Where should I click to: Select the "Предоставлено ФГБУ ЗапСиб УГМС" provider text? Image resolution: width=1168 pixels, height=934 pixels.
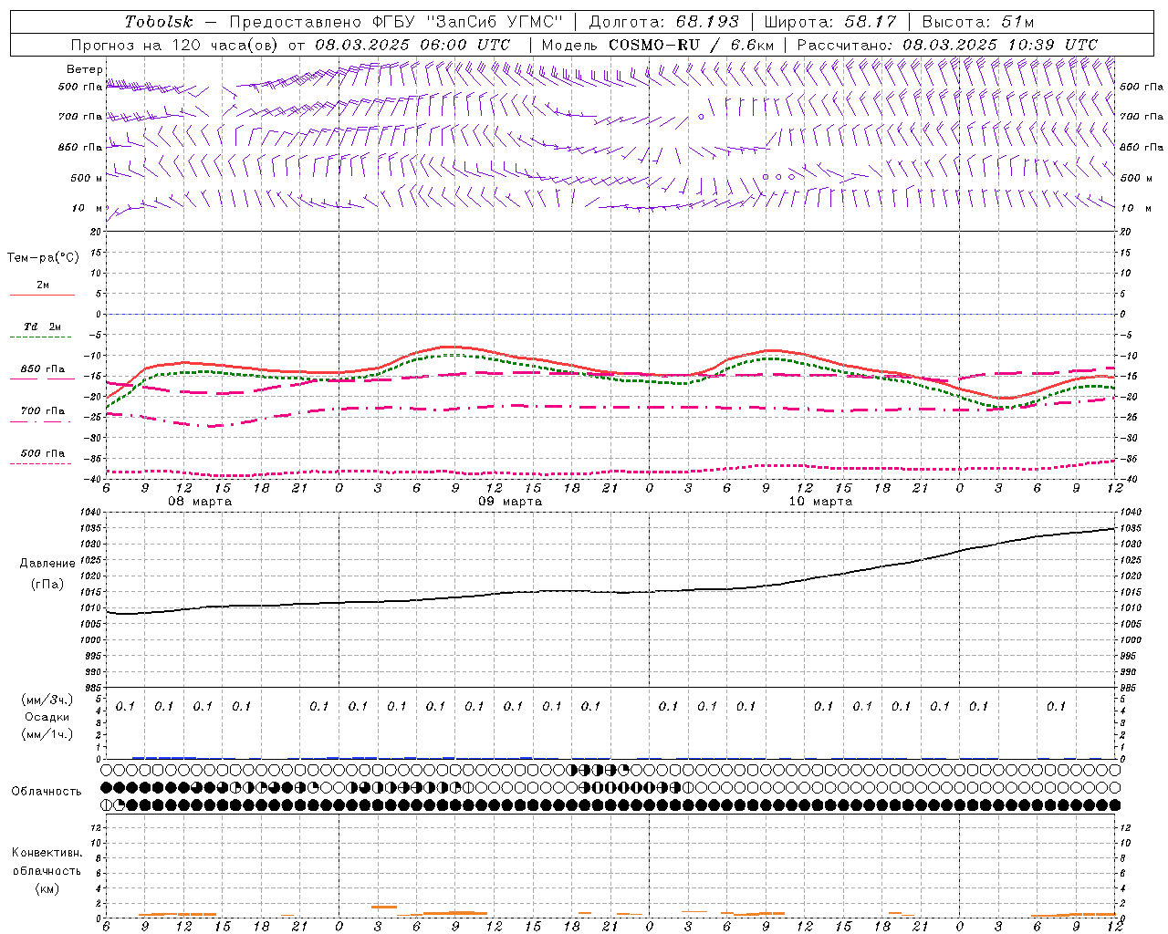[x=397, y=22]
